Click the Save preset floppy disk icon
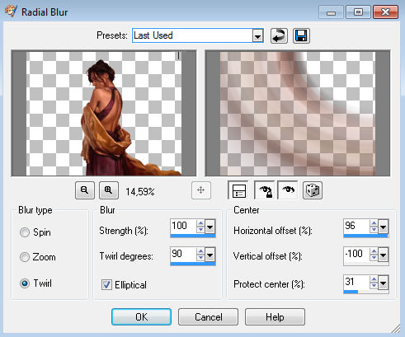405x337 pixels. (x=301, y=36)
